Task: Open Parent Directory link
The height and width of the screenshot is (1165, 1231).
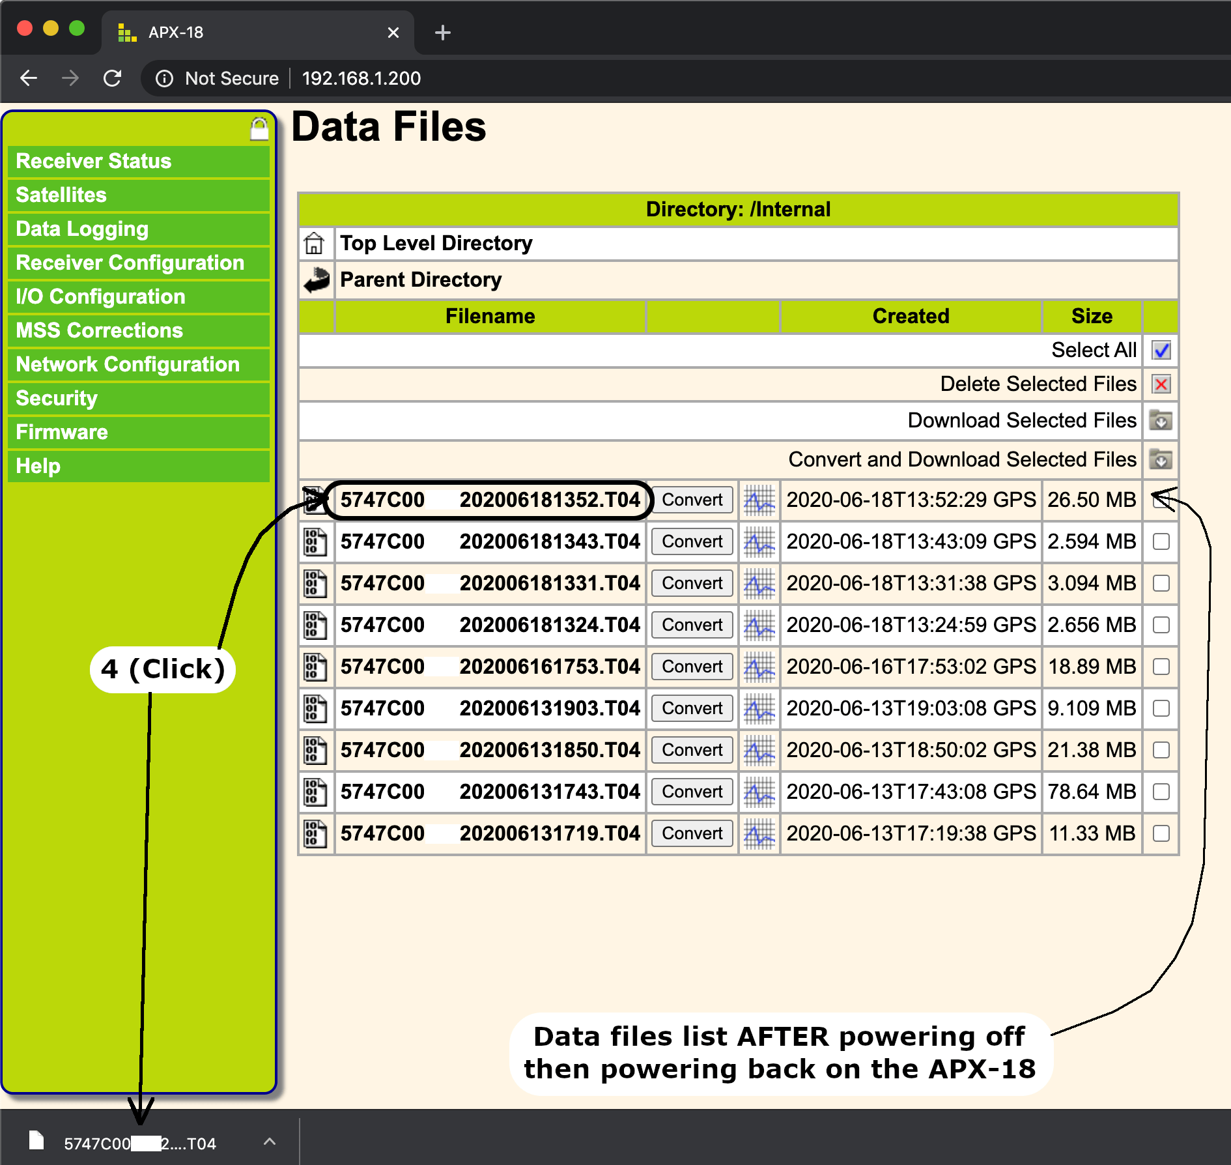Action: 421,280
